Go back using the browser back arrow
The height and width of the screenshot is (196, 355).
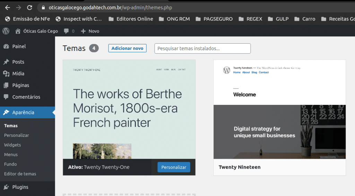[x=8, y=8]
